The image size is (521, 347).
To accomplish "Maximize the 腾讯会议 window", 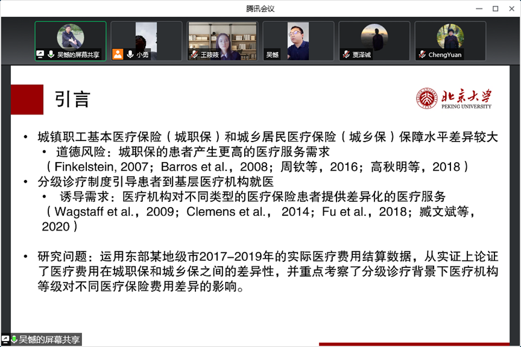I will click(x=495, y=8).
